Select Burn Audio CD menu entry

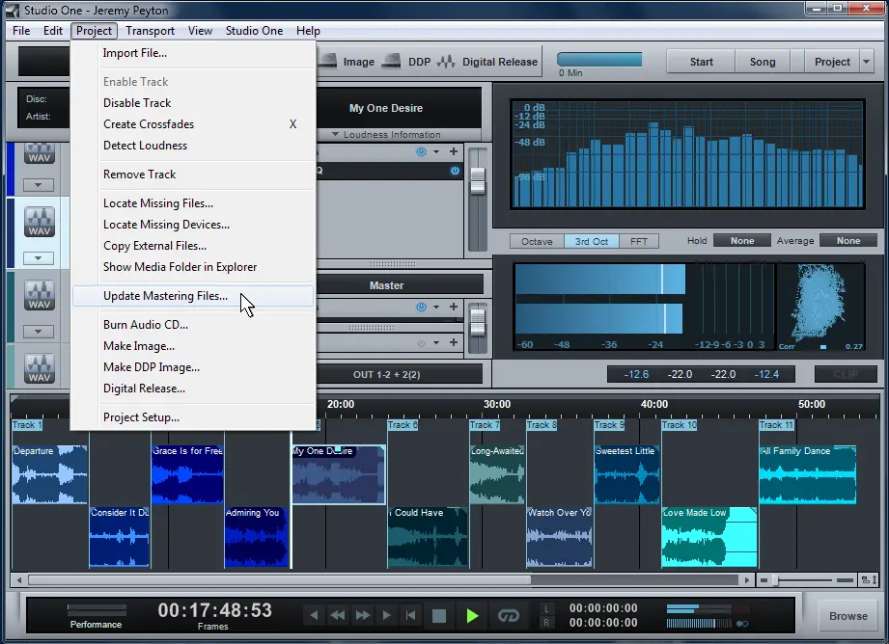click(193, 325)
